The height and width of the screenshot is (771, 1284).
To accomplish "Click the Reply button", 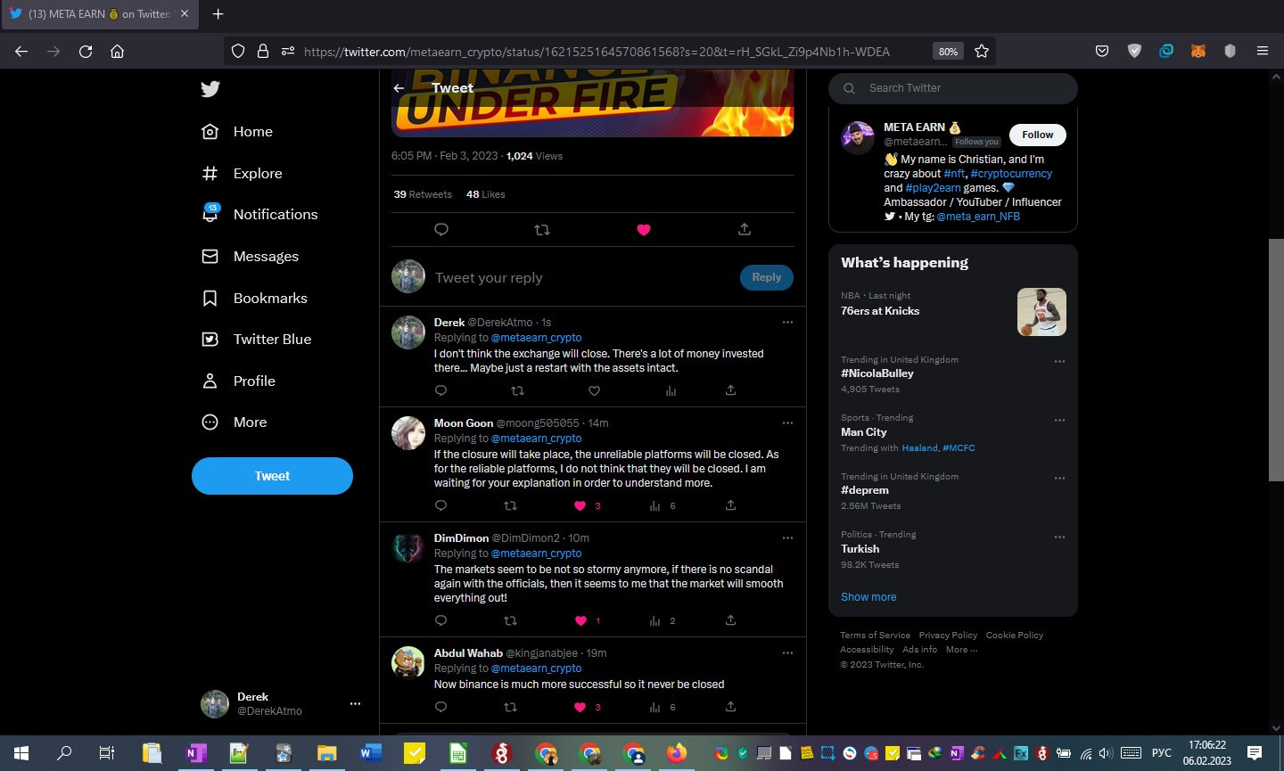I will coord(767,277).
